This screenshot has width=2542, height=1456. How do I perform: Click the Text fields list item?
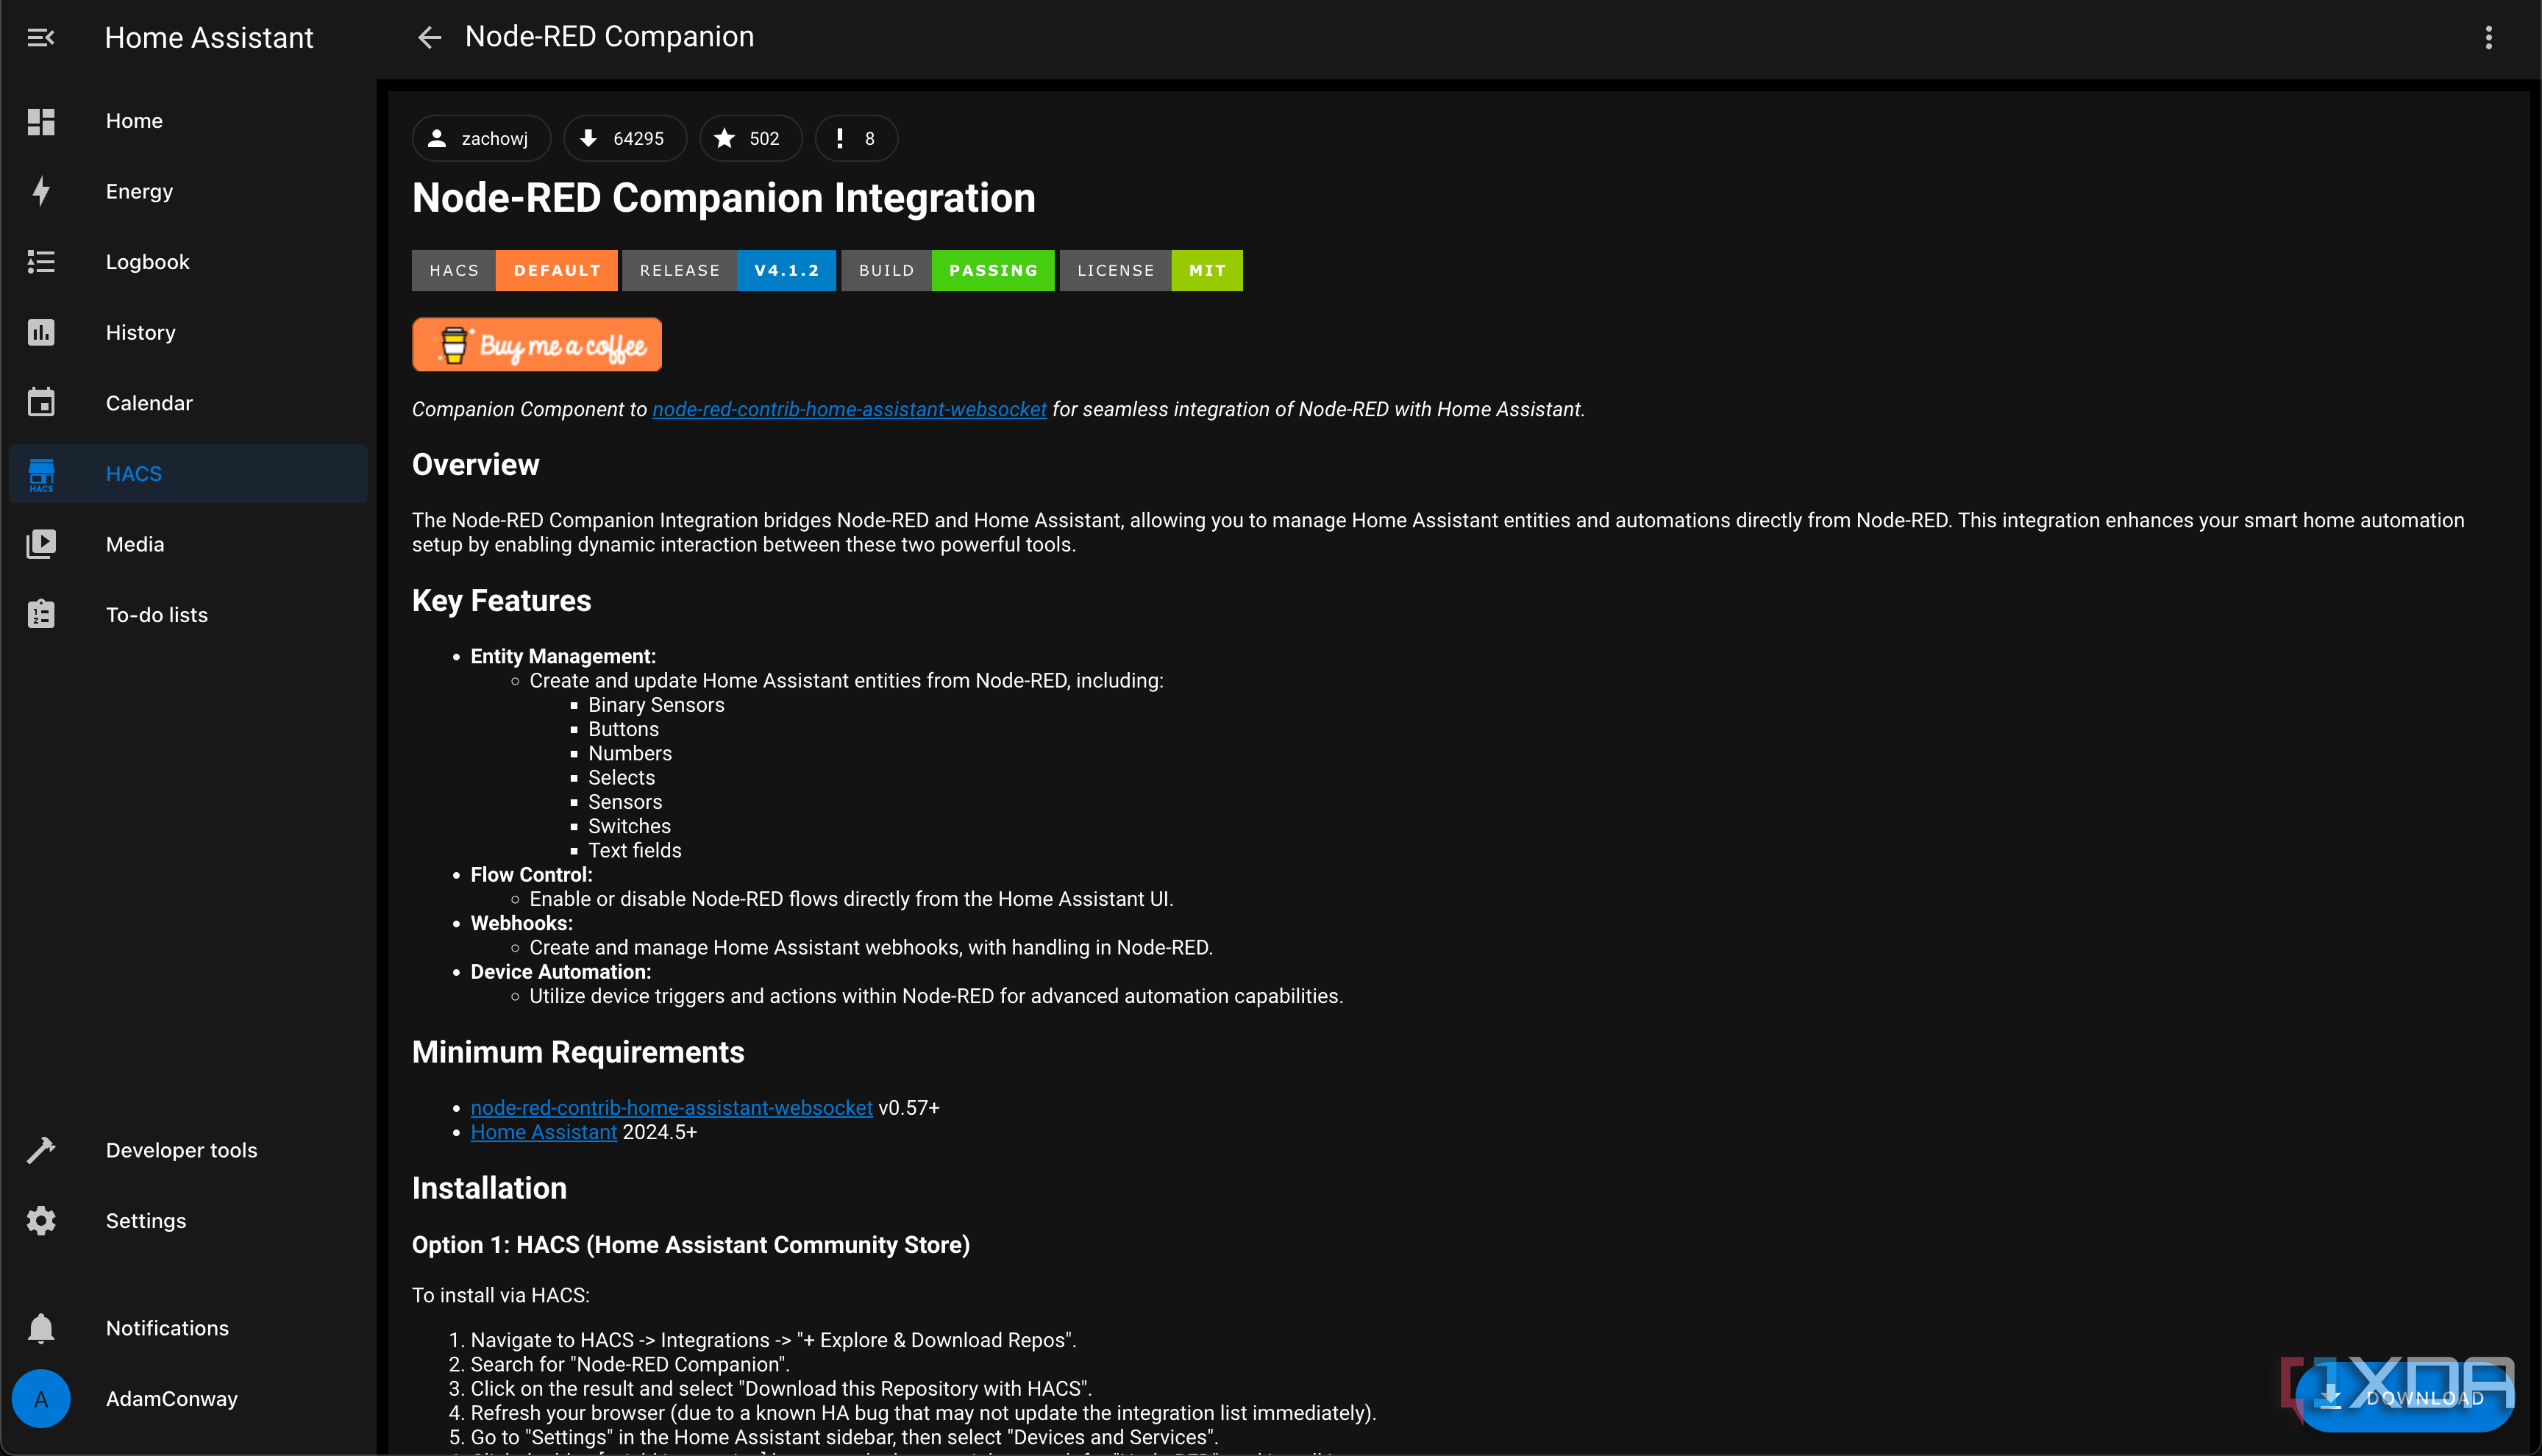[634, 850]
